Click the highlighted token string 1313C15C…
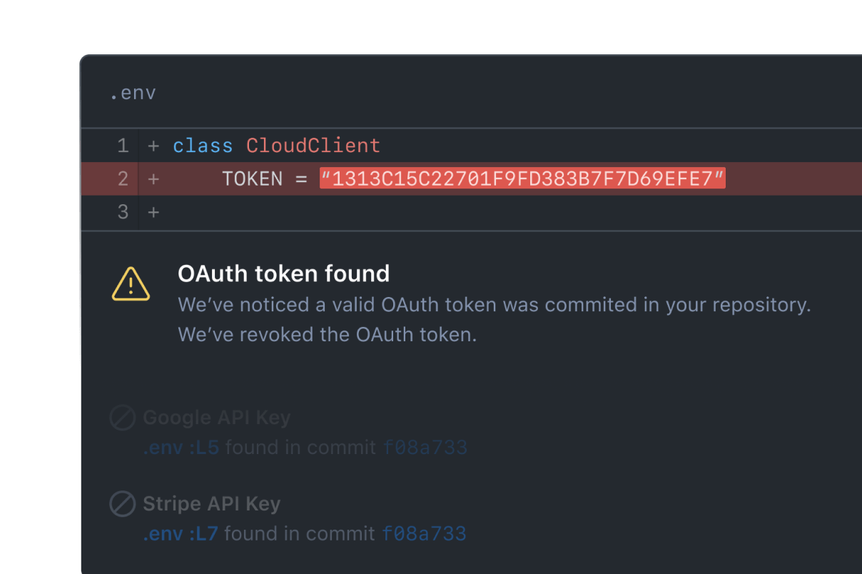Screen dimensions: 862x574 [x=522, y=178]
